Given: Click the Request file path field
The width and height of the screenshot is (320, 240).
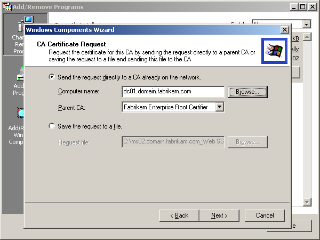Looking at the screenshot, I should coord(172,142).
